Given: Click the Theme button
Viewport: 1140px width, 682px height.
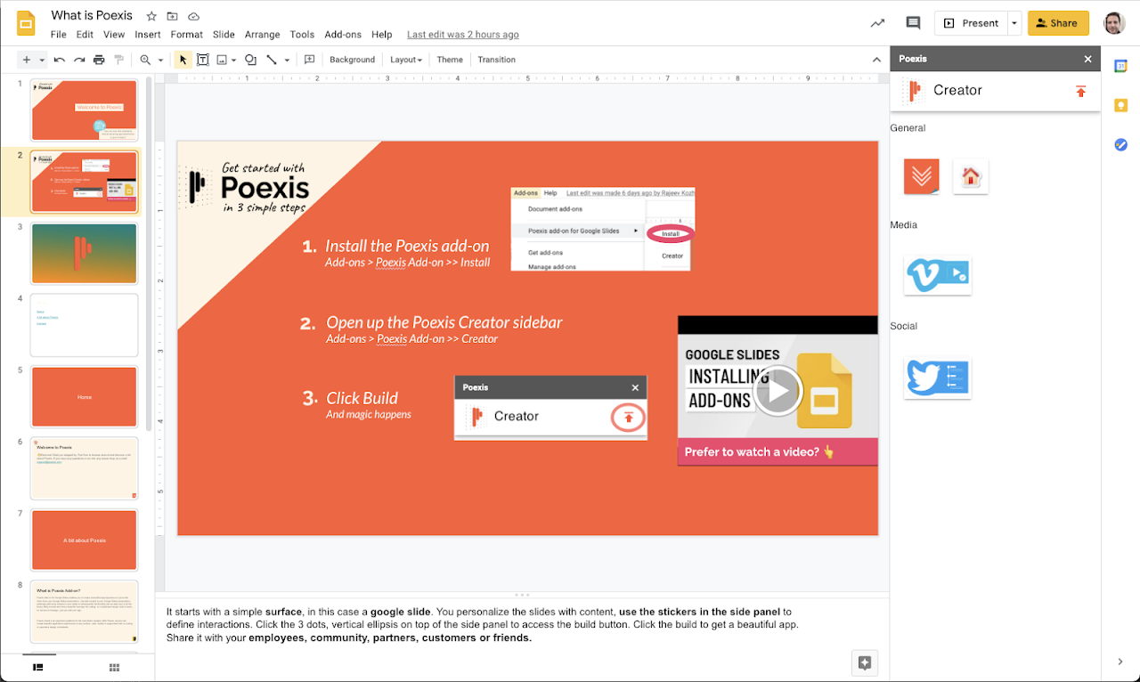Looking at the screenshot, I should click(450, 60).
